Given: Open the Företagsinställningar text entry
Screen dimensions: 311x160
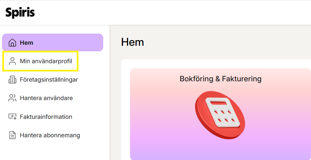Looking at the screenshot, I should pyautogui.click(x=49, y=80).
